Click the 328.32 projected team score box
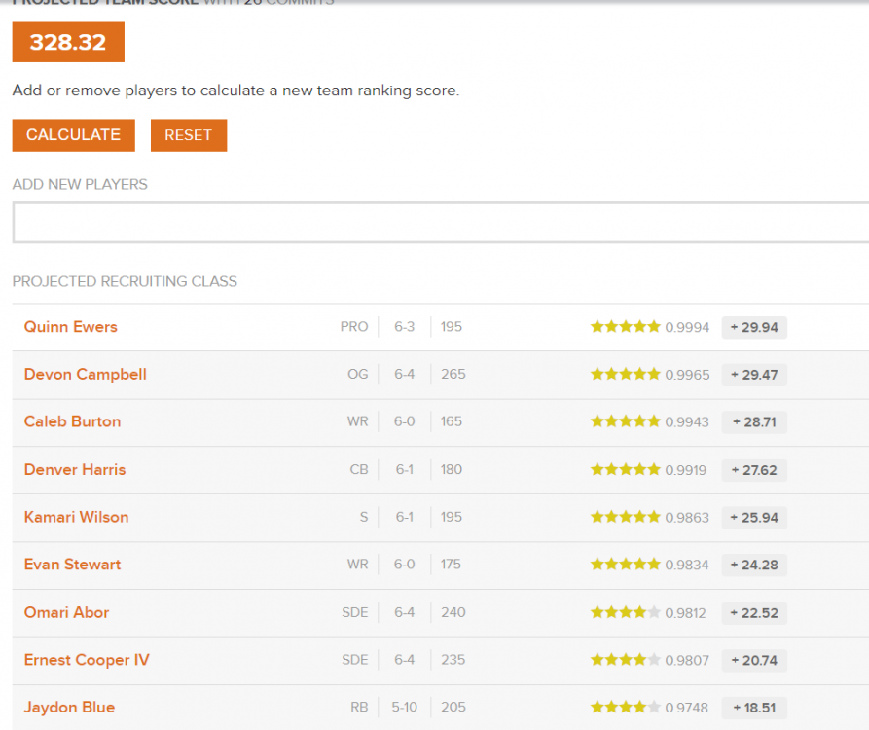 pyautogui.click(x=68, y=43)
